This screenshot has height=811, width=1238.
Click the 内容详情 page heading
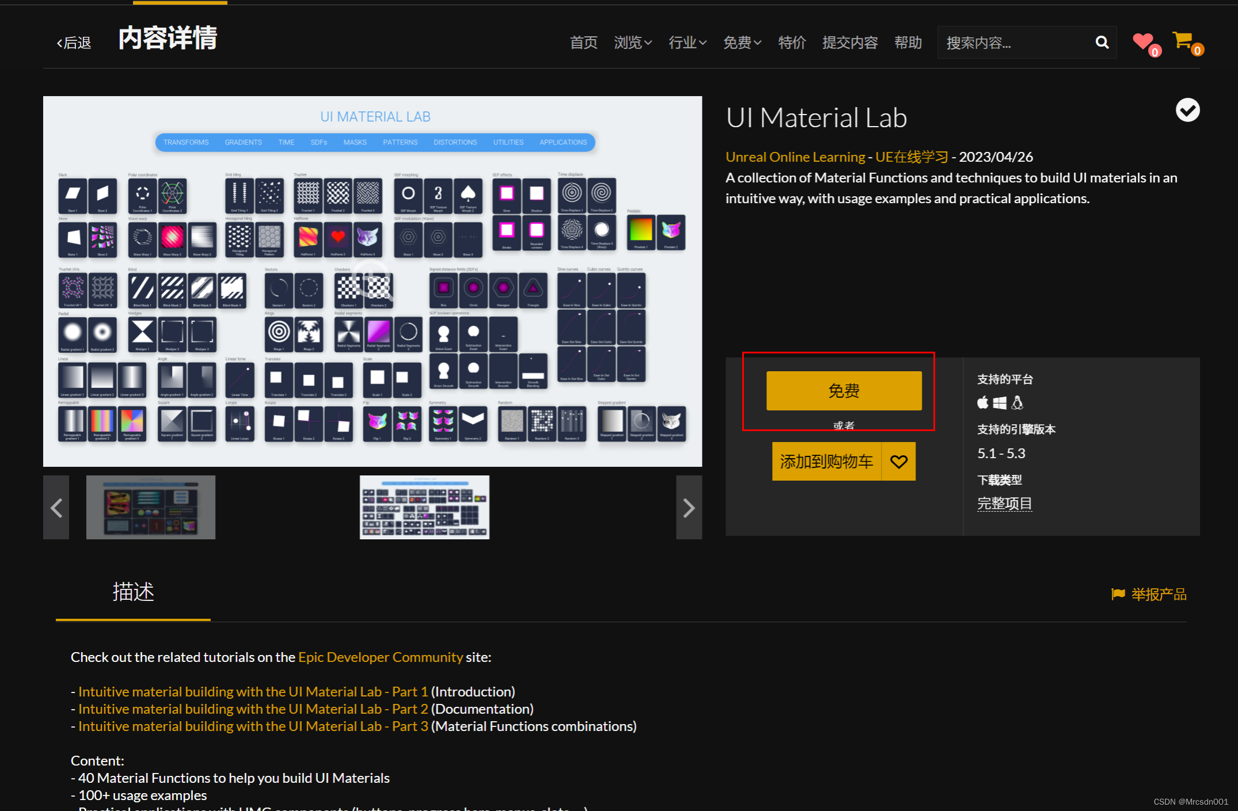point(168,39)
